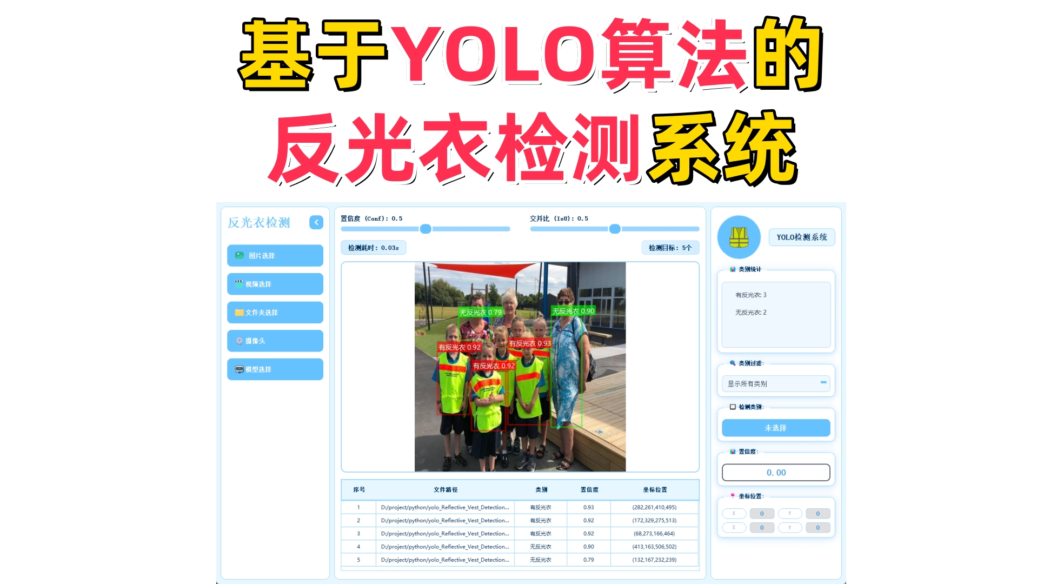Screen dimensions: 1037x584
Task: Enable the 检测类别 checkbox
Action: tap(732, 406)
